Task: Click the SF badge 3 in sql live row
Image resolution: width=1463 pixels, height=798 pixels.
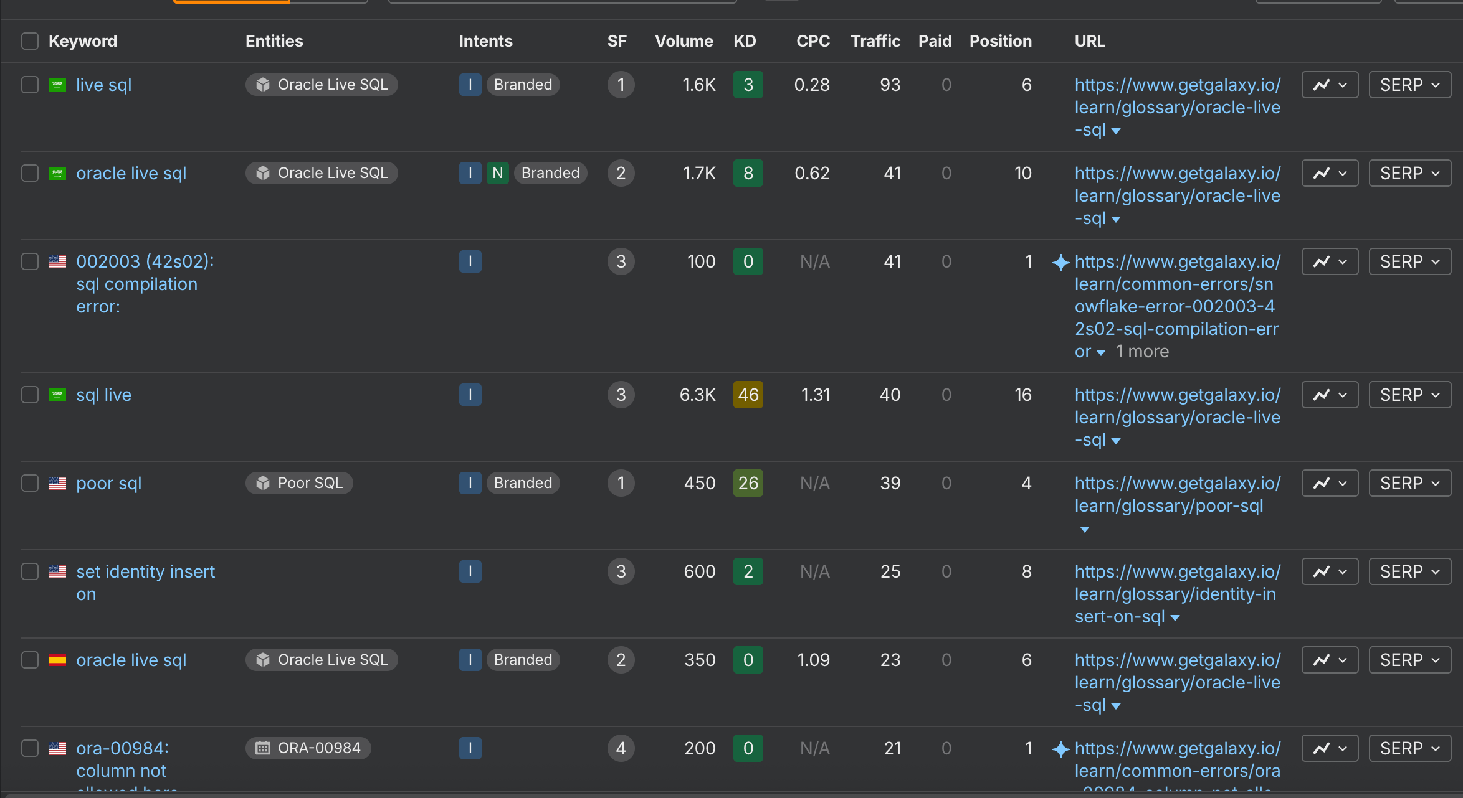Action: (x=621, y=395)
